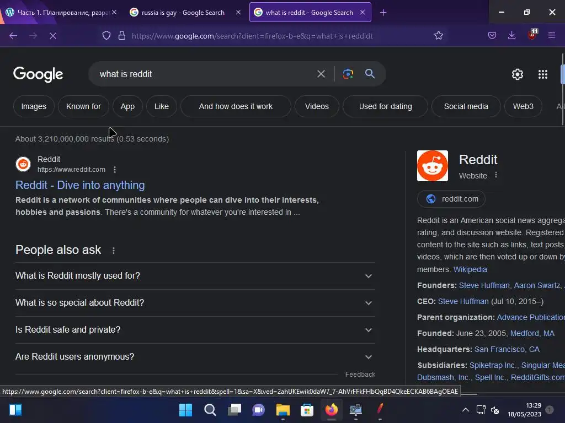Open Microsoft Store from the taskbar
Screen dimensions: 565x423
coord(307,410)
